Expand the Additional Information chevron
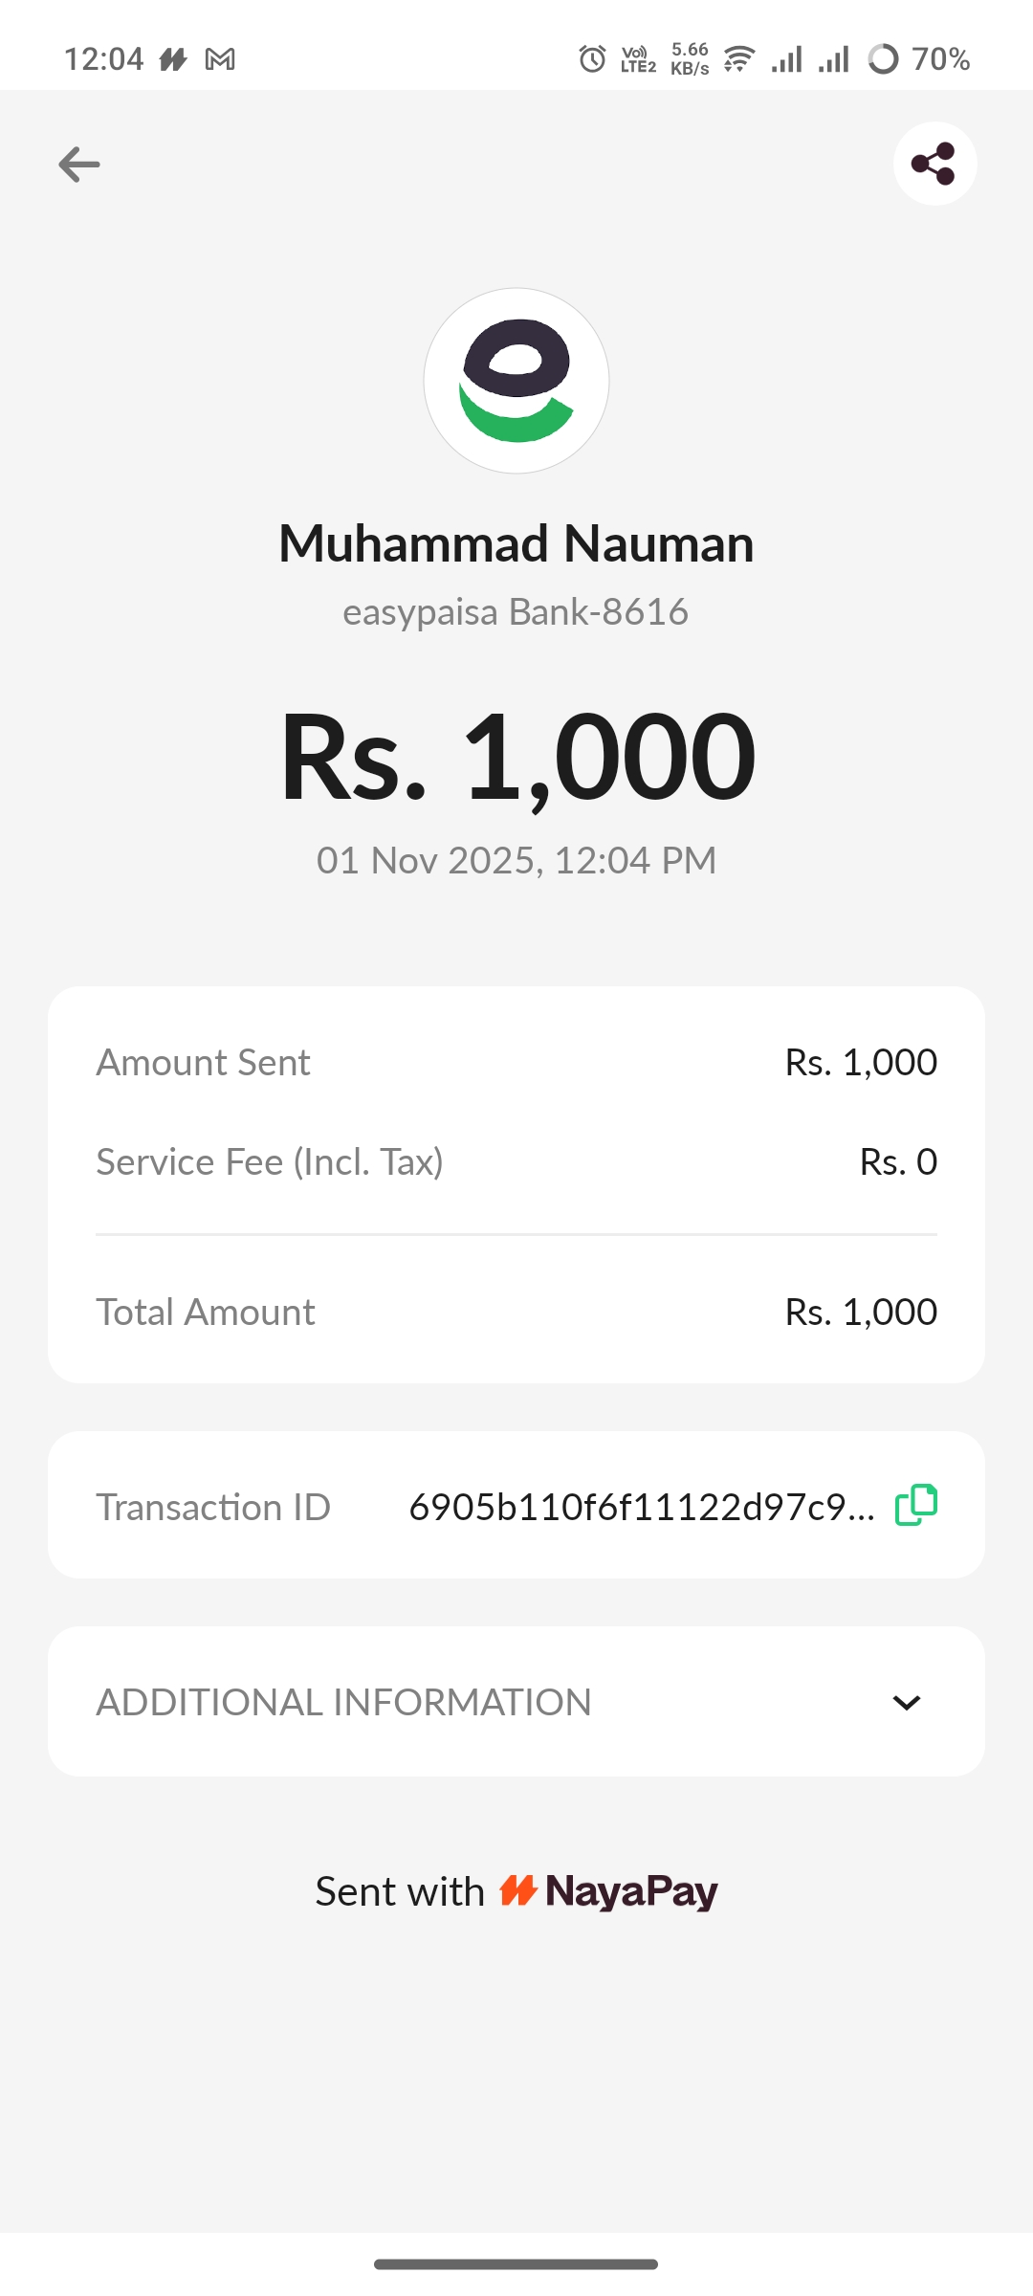 [906, 1703]
